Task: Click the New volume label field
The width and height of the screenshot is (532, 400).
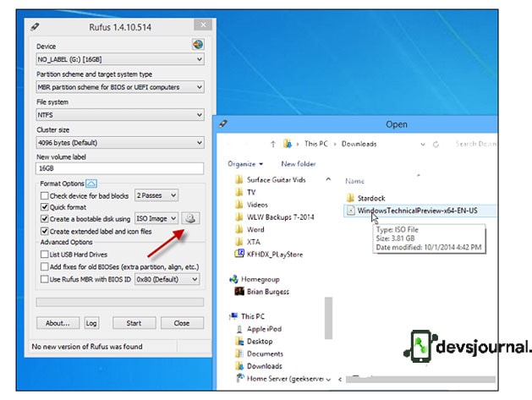Action: coord(120,168)
